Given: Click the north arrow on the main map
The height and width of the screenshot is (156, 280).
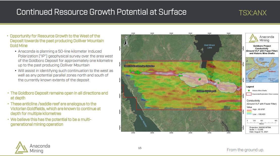Looking at the screenshot, I should (x=126, y=41).
